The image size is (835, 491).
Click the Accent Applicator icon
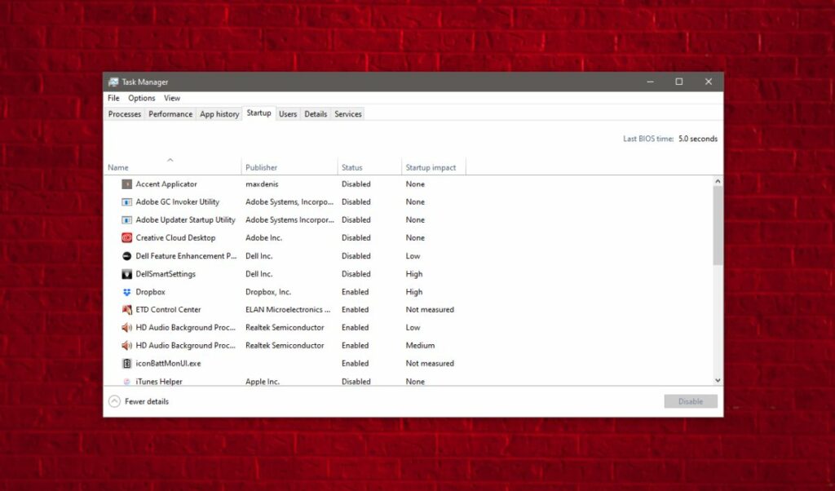pos(126,184)
